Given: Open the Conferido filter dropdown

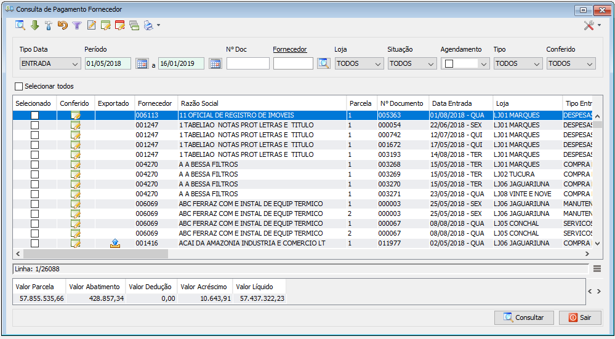Looking at the screenshot, I should (x=571, y=63).
